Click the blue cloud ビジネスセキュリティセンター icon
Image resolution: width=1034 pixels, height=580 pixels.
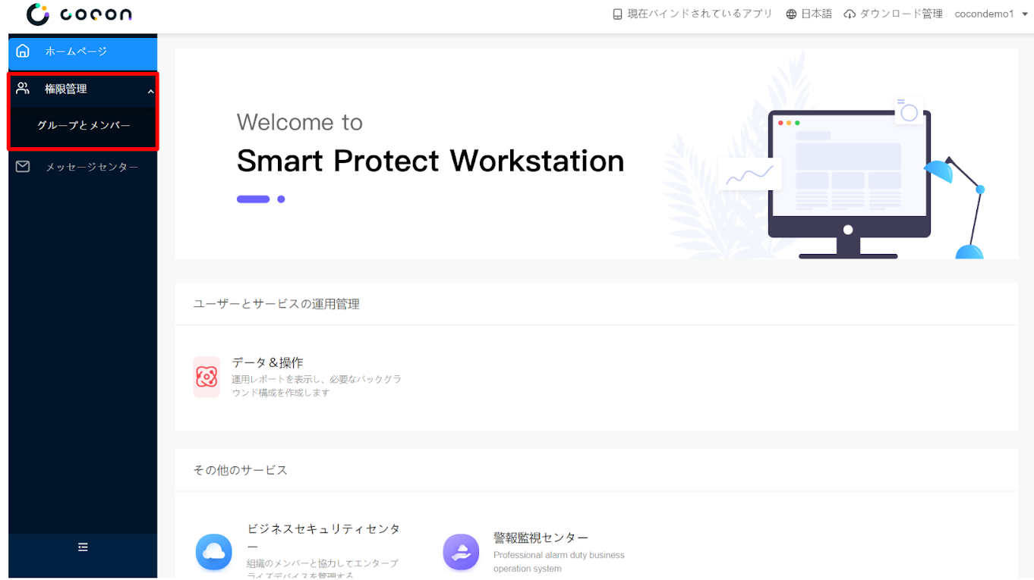(214, 552)
